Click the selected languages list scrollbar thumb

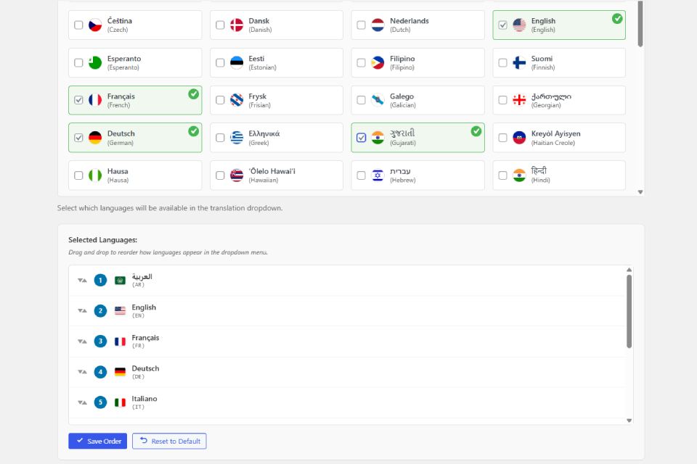[x=629, y=311]
